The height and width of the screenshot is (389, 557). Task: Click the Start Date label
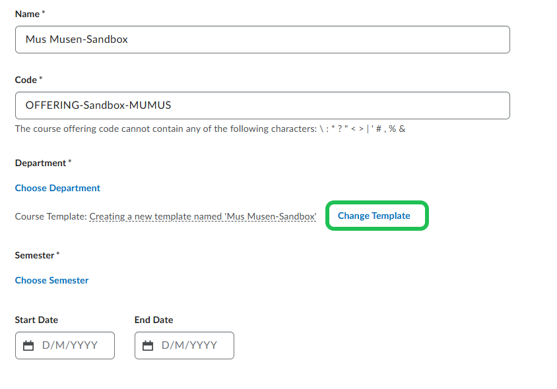pyautogui.click(x=36, y=320)
